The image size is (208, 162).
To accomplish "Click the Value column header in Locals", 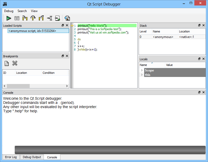I will [185, 65].
